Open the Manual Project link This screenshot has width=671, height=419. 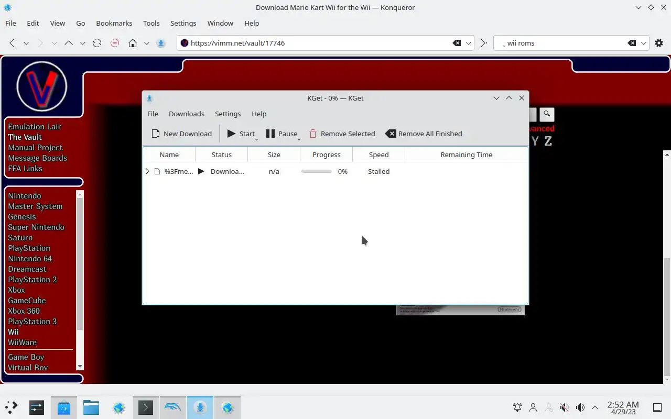pyautogui.click(x=35, y=148)
